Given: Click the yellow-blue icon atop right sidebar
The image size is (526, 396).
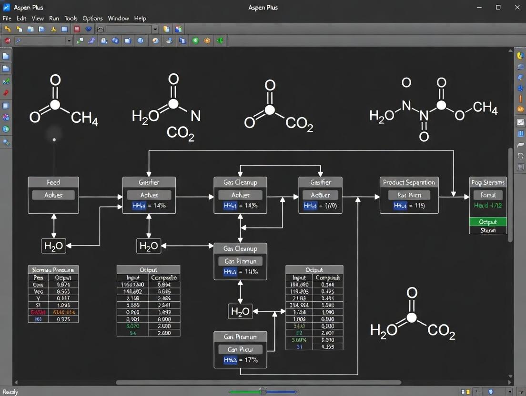Looking at the screenshot, I should (520, 56).
